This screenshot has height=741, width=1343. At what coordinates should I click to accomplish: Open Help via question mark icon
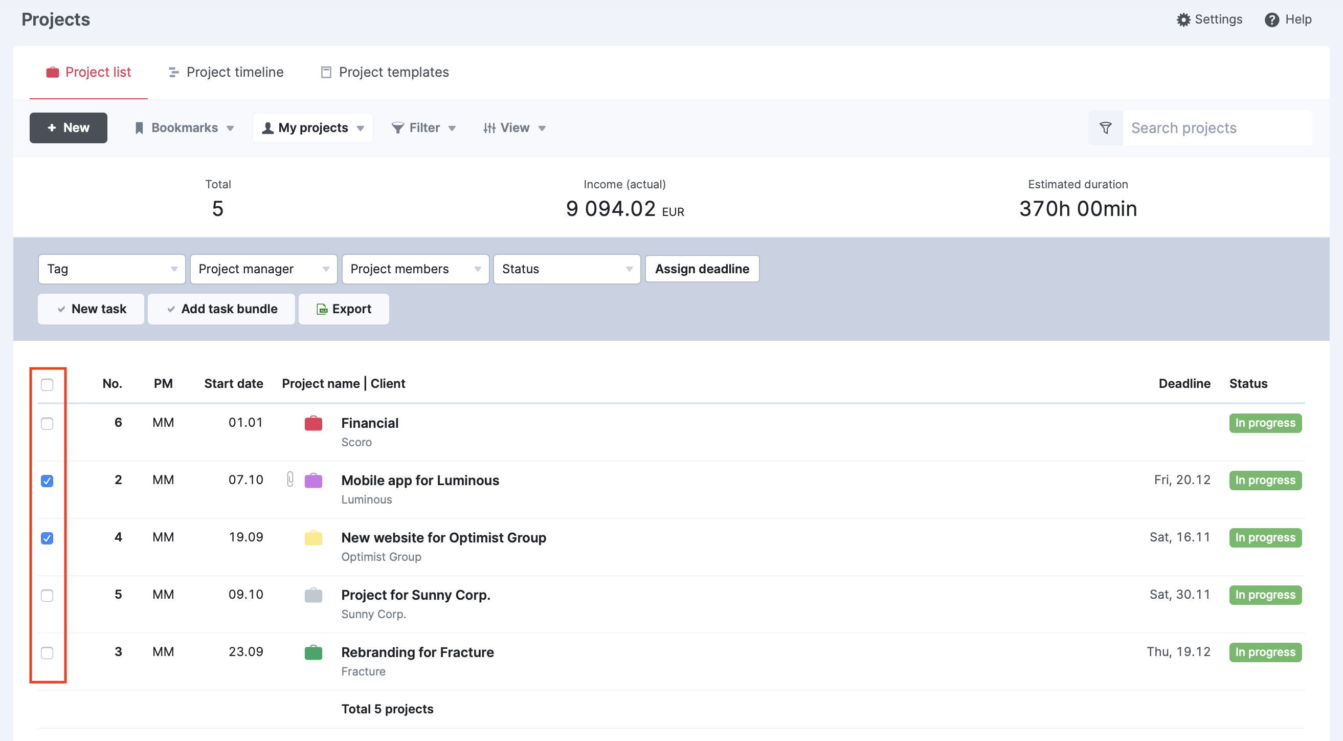1271,20
